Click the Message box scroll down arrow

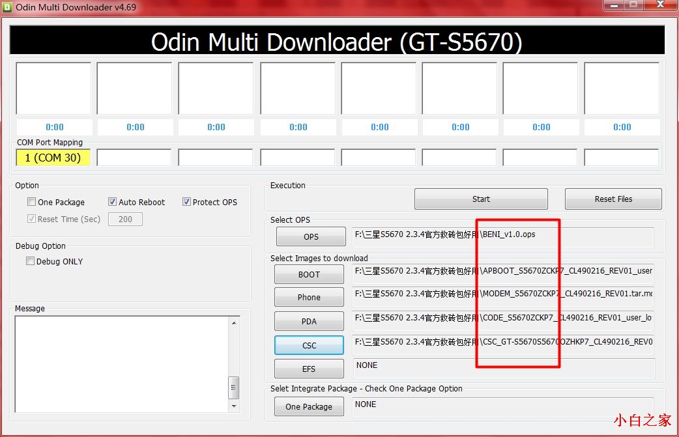click(x=234, y=406)
